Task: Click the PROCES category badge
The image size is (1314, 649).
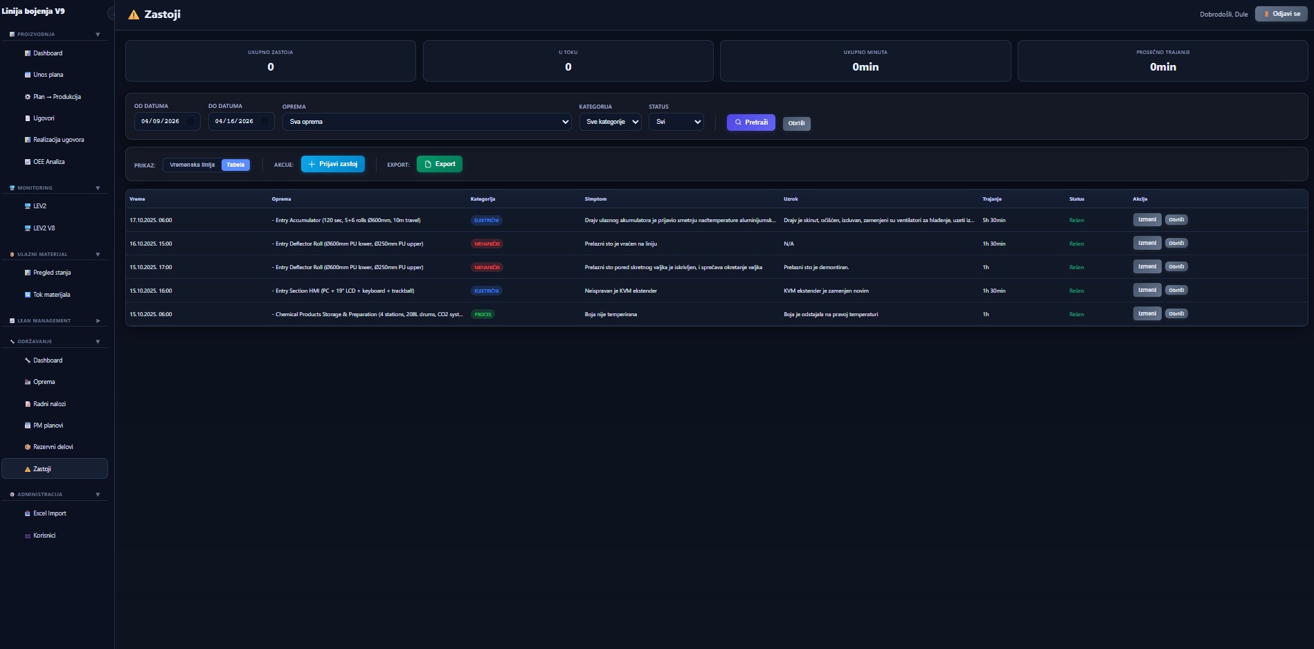Action: click(x=483, y=314)
